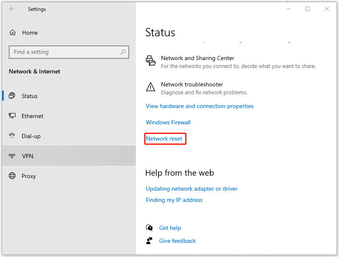This screenshot has height=257, width=339.
Task: Click the VPN icon in the sidebar
Action: click(x=13, y=156)
